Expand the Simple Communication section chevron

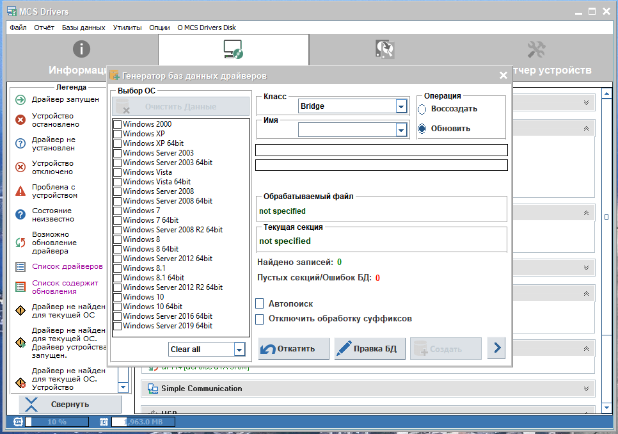pyautogui.click(x=587, y=389)
